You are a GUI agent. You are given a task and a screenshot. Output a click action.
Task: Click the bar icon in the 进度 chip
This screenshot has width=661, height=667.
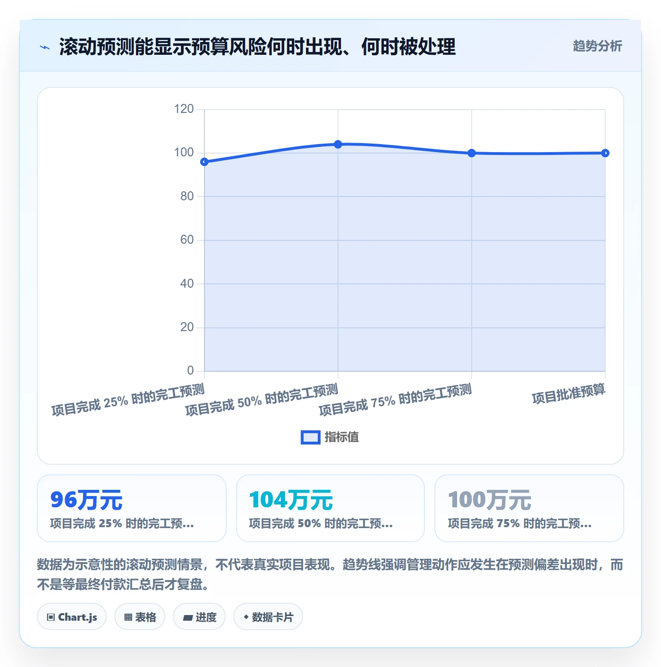(187, 617)
